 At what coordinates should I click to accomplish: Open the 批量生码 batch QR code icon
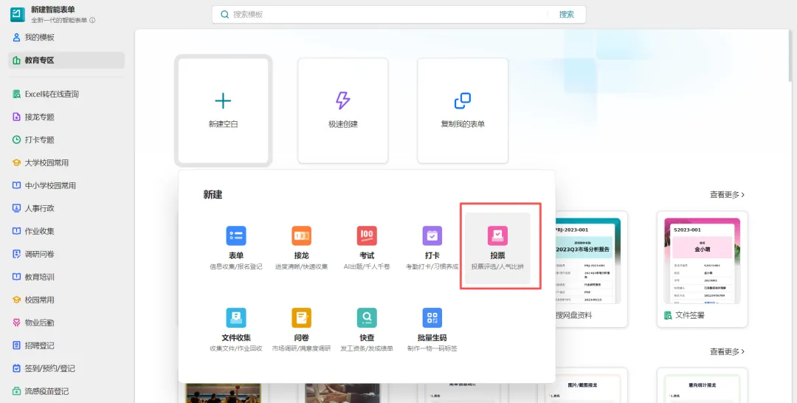click(432, 317)
